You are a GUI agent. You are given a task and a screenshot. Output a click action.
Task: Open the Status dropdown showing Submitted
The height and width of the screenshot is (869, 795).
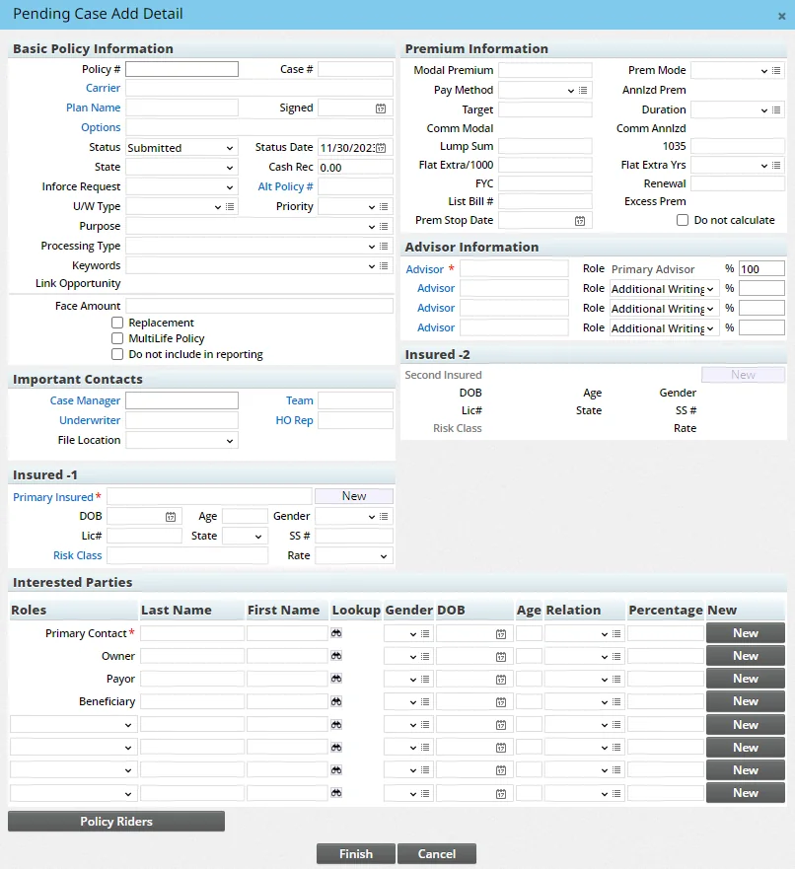pos(181,146)
